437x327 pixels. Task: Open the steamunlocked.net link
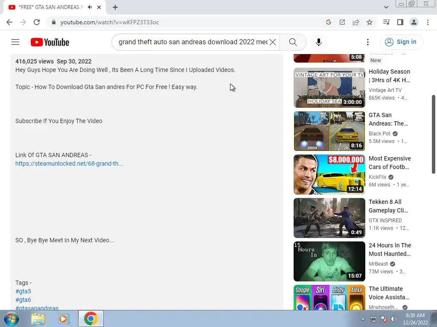coord(69,163)
